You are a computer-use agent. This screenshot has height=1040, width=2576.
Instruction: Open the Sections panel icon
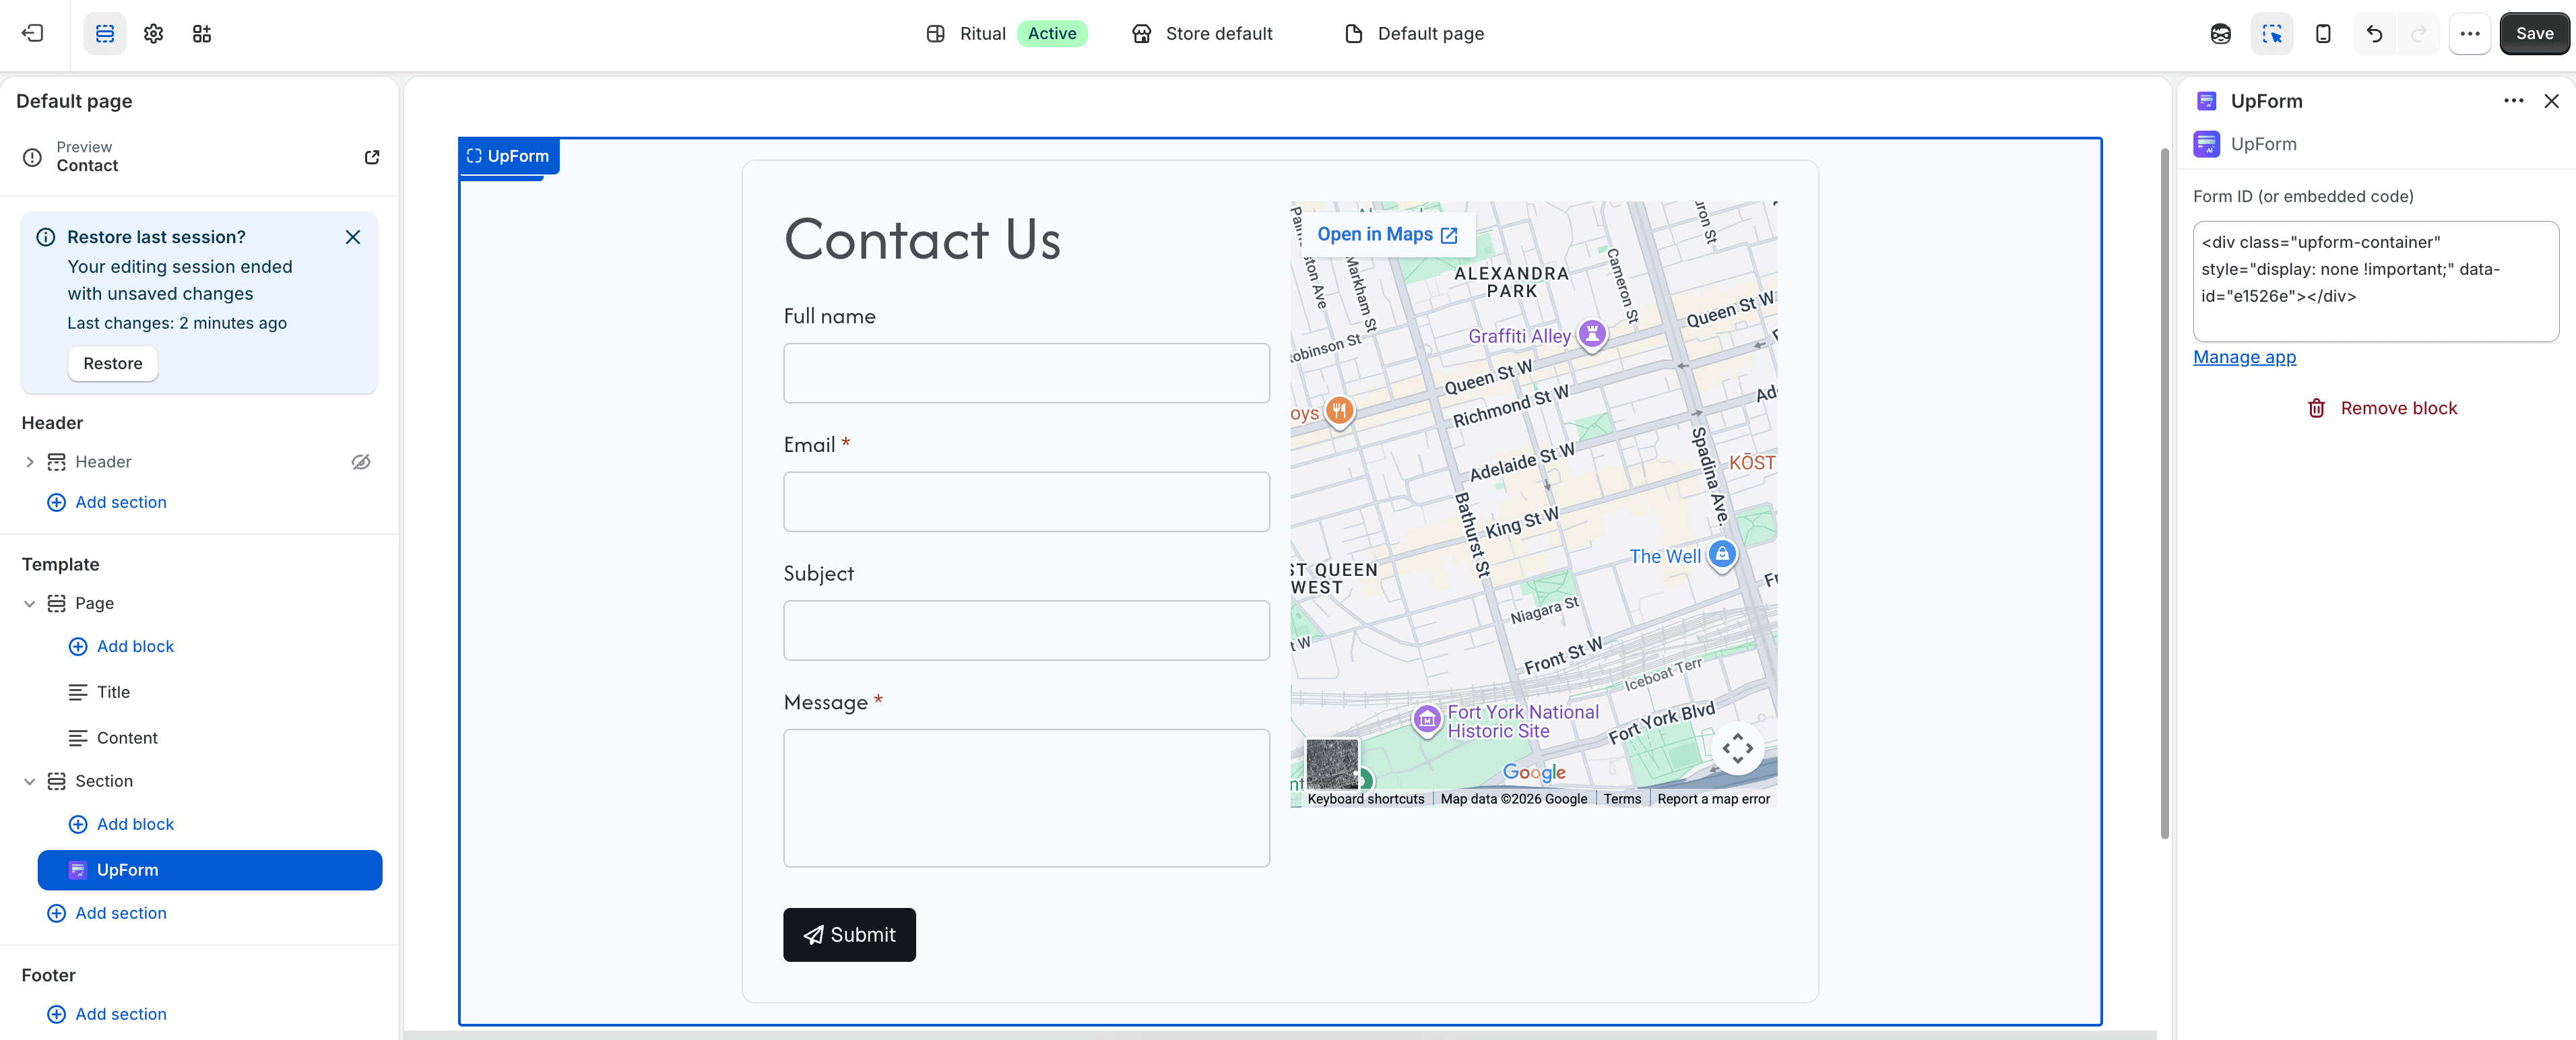point(105,33)
